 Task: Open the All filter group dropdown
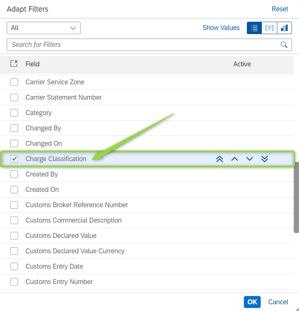[44, 28]
